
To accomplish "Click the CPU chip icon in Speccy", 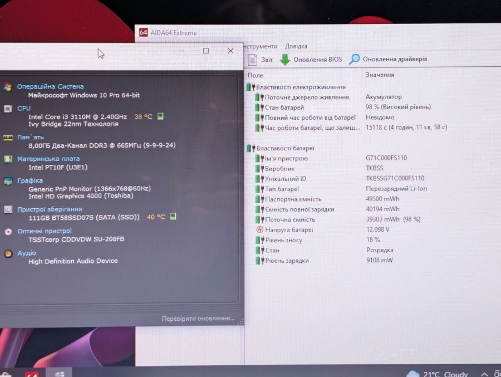I will [x=8, y=109].
